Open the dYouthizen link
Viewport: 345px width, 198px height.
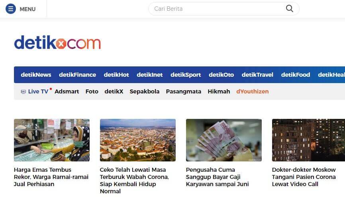[252, 91]
